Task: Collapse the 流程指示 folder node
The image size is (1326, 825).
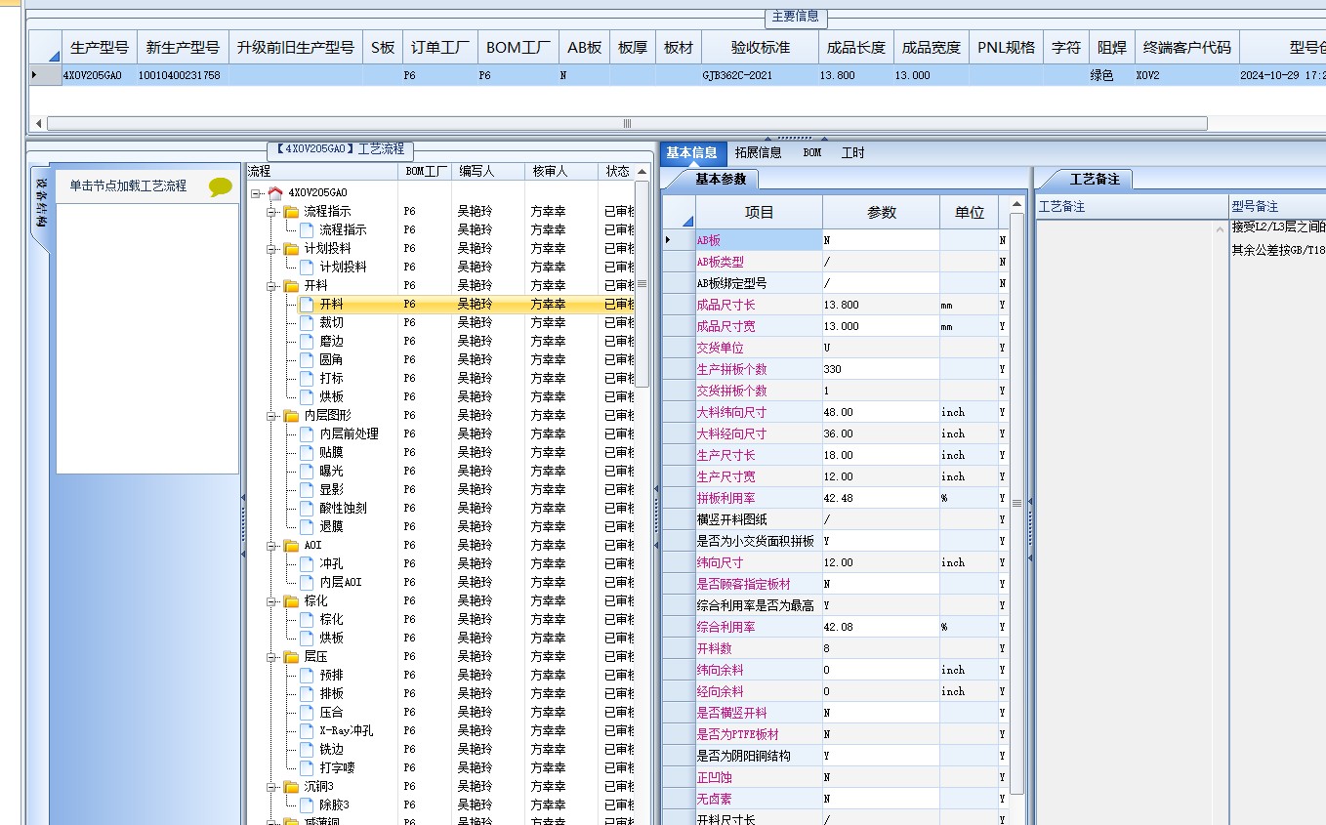Action: coord(271,212)
